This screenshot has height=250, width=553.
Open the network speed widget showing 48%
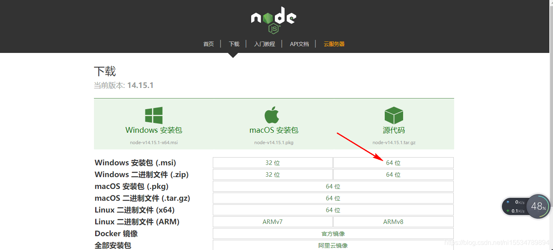tap(526, 206)
